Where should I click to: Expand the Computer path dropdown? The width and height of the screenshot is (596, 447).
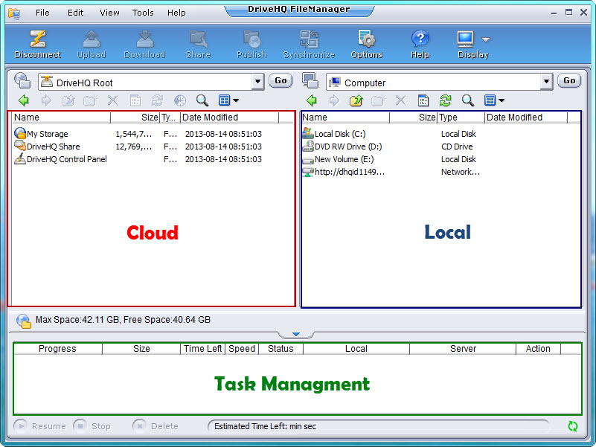click(546, 82)
